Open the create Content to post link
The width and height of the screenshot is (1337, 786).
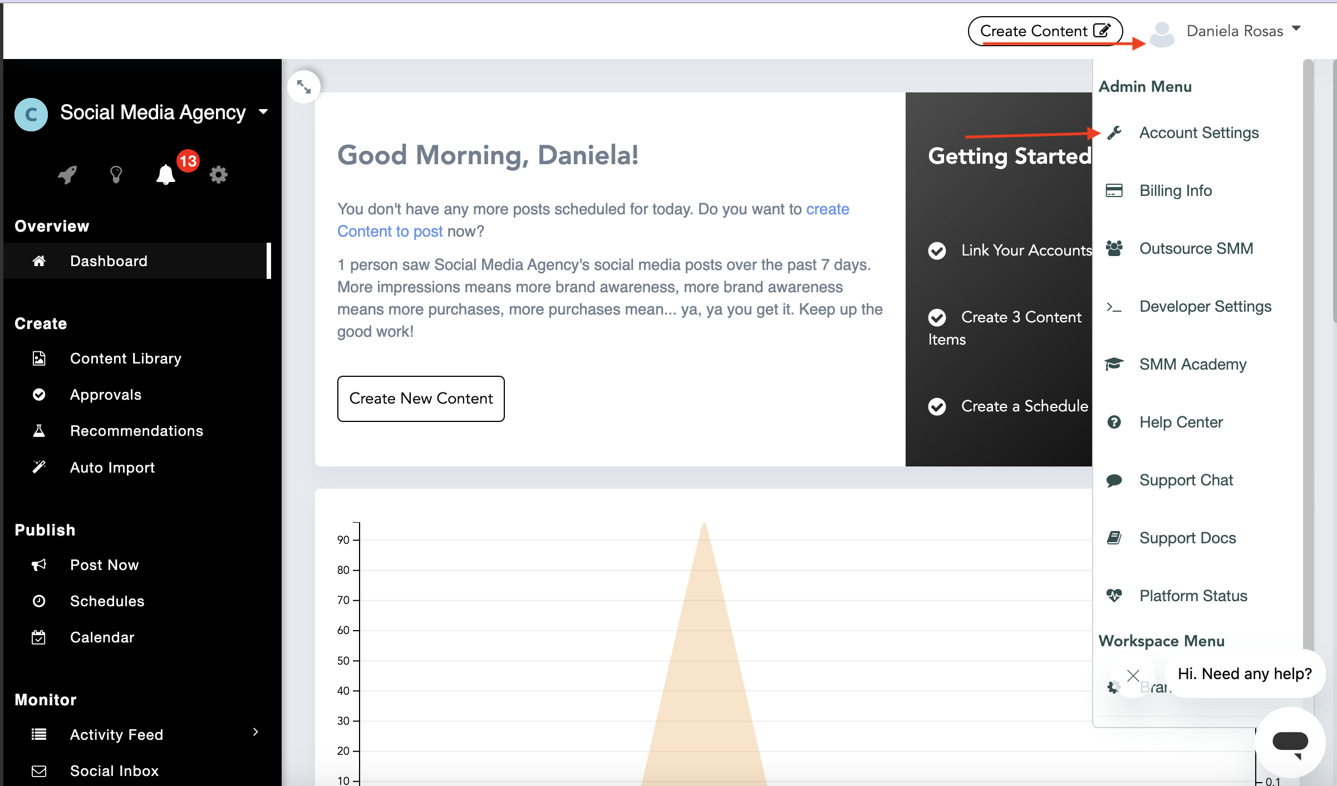point(390,231)
